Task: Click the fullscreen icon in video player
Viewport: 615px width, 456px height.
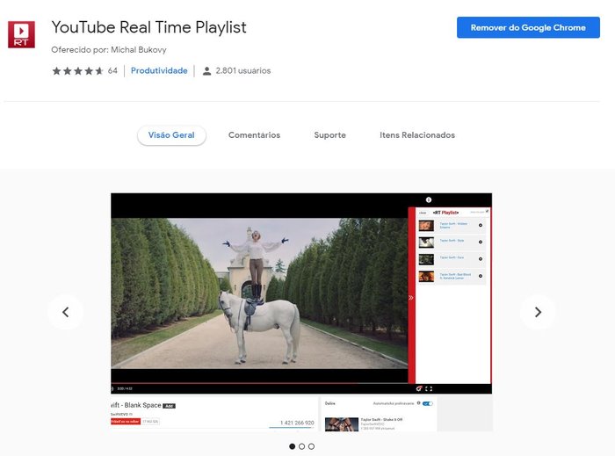Action: pyautogui.click(x=429, y=388)
